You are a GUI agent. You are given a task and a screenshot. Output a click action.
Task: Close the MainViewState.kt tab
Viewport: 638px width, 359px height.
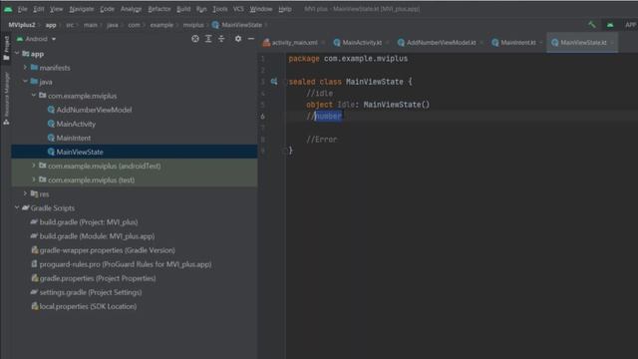click(612, 42)
